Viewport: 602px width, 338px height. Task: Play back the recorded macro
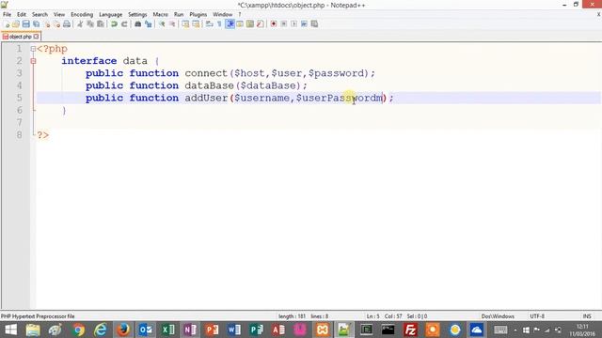[x=293, y=24]
